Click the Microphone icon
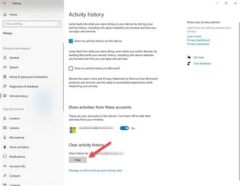Viewport: 240px width, 186px height. point(5,137)
